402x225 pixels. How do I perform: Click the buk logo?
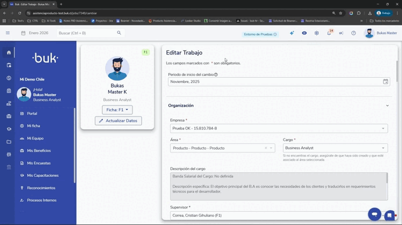(x=45, y=58)
